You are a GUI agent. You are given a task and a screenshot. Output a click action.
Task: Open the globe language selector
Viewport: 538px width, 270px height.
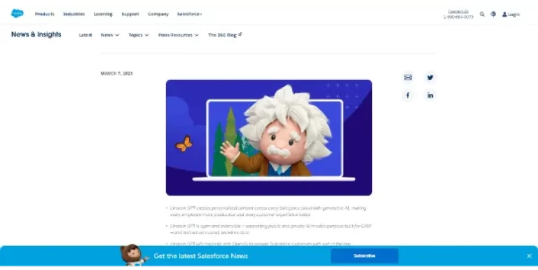pos(493,14)
